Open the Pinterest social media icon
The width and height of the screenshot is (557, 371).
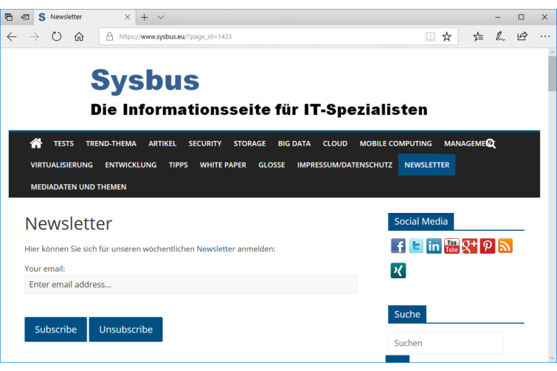coord(487,246)
